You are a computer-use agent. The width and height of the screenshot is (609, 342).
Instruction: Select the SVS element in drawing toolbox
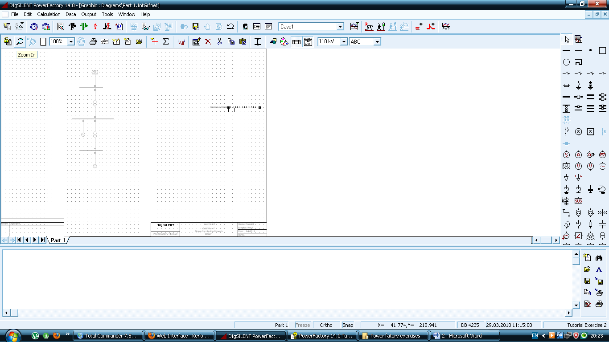(x=578, y=201)
